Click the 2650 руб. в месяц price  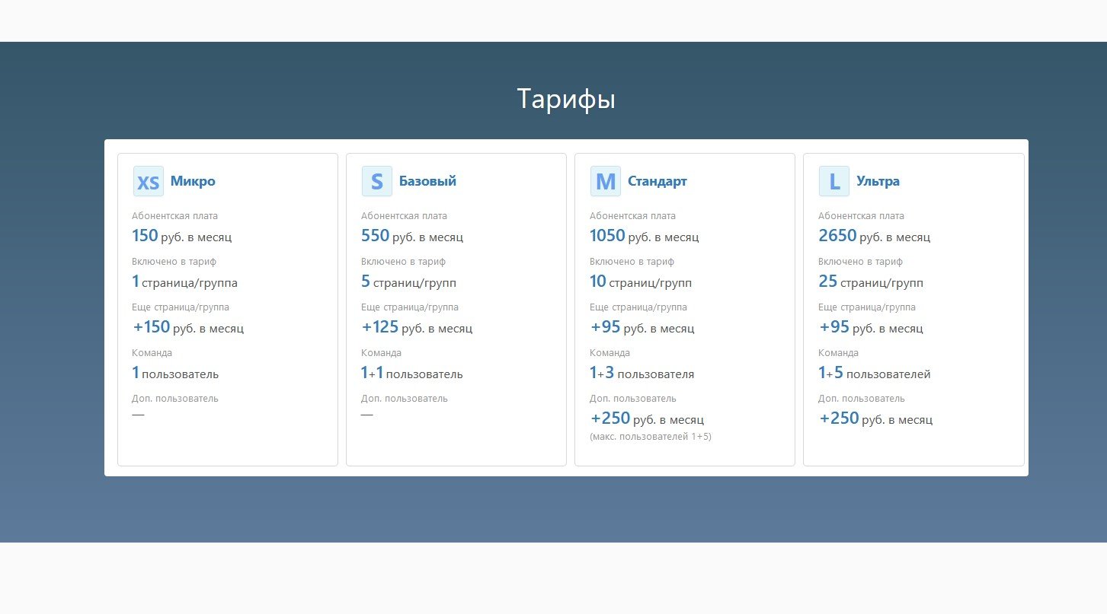tap(874, 237)
